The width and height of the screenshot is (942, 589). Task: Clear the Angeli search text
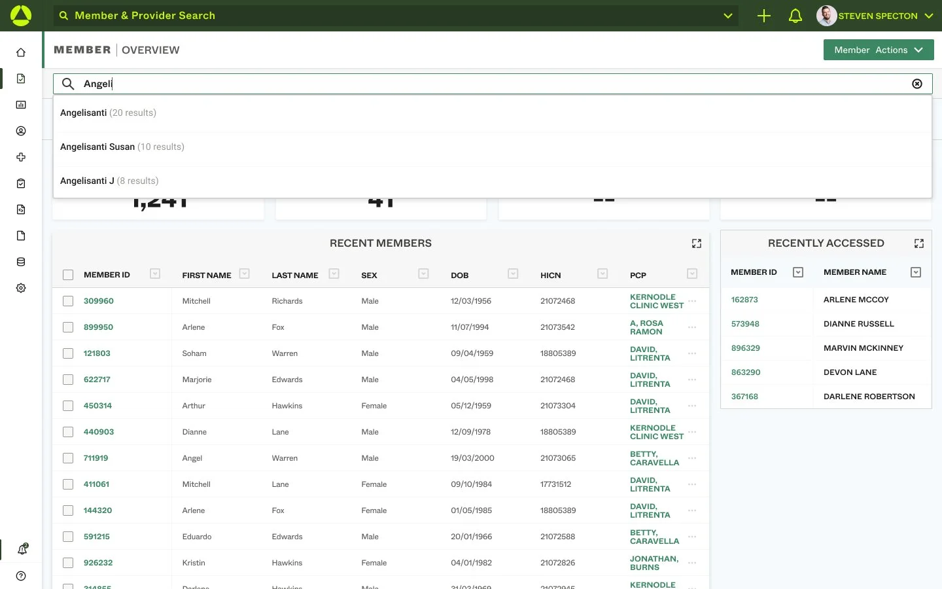click(x=917, y=84)
